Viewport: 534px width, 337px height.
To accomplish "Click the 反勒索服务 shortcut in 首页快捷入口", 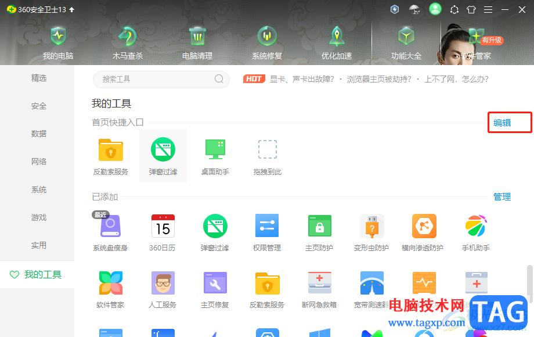I will tap(111, 156).
